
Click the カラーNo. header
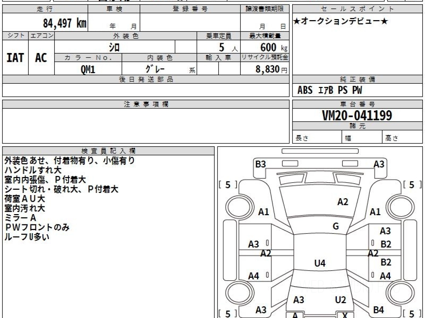(88, 58)
